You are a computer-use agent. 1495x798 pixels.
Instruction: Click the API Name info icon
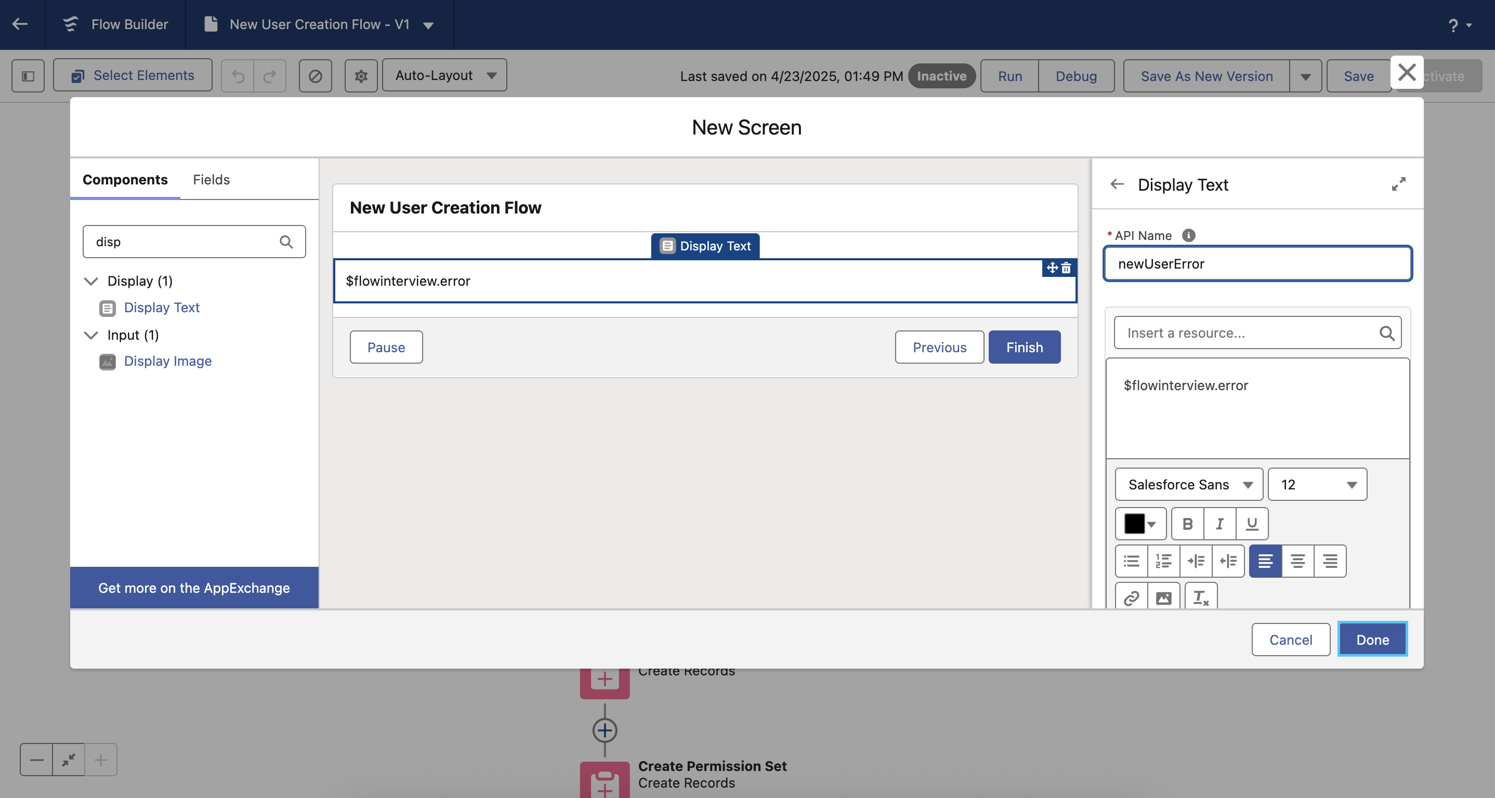[1188, 235]
